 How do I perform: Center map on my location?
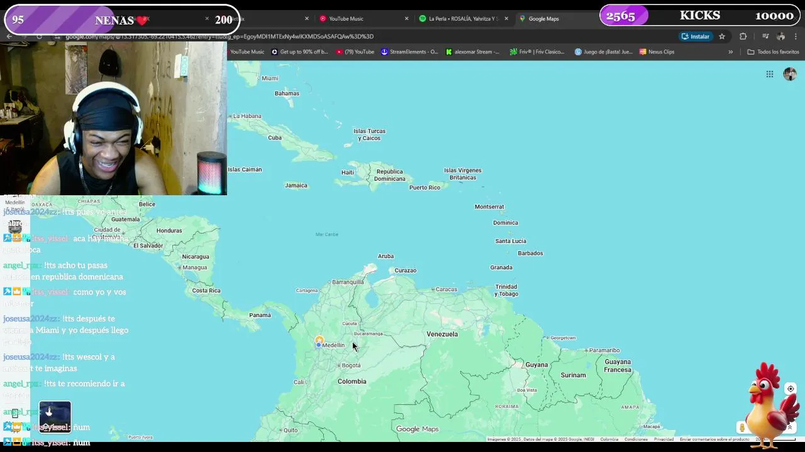[791, 389]
